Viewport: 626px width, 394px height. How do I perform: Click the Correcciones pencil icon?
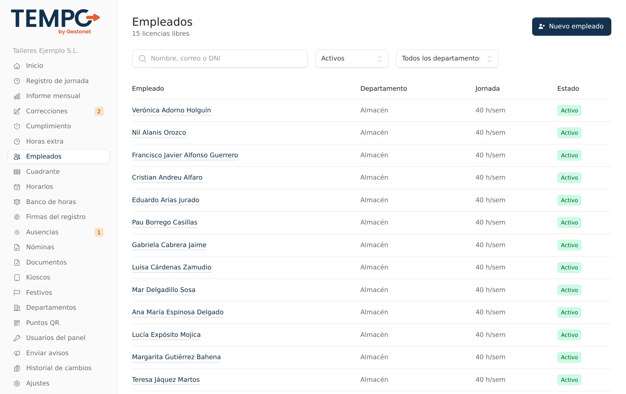17,111
